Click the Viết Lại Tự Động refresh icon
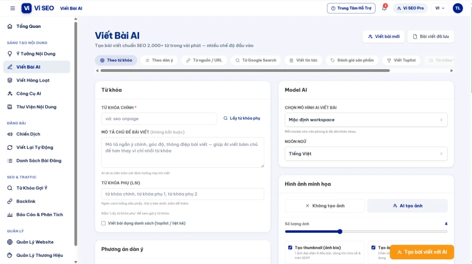 (x=10, y=147)
